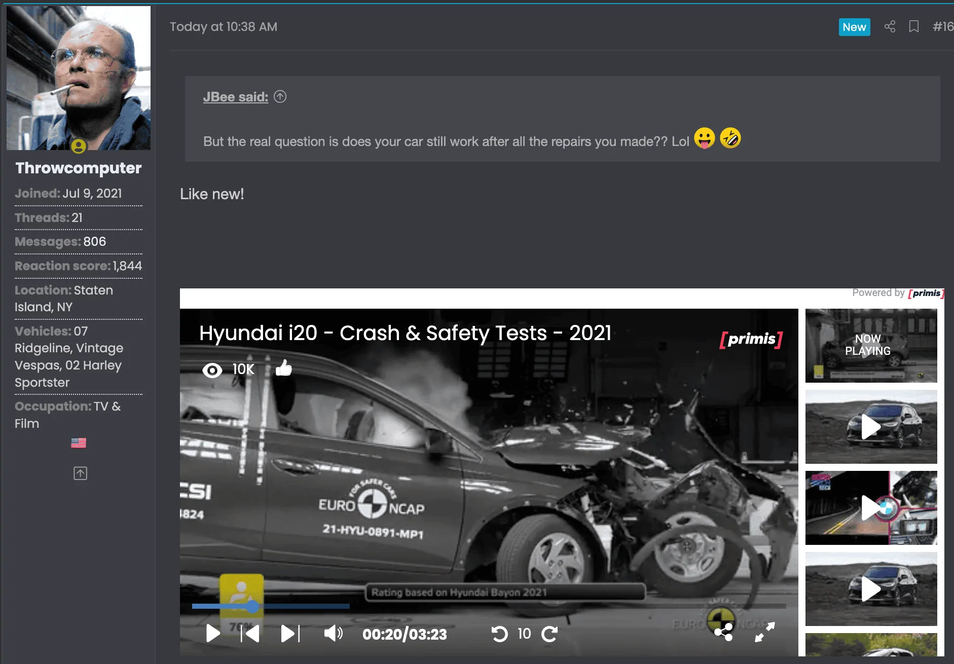Play the Hyundai i20 crash test video
954x664 pixels.
coord(213,634)
